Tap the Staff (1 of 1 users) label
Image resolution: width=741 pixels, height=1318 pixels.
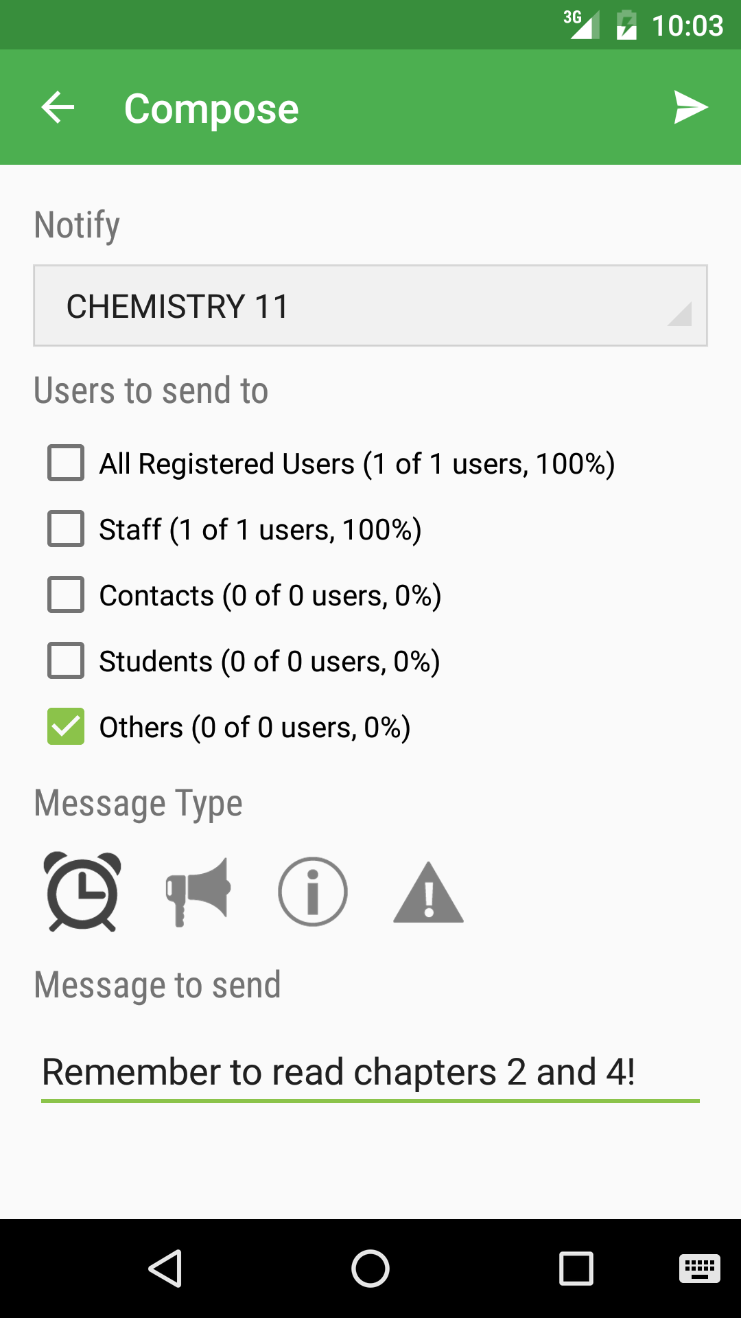tap(260, 530)
